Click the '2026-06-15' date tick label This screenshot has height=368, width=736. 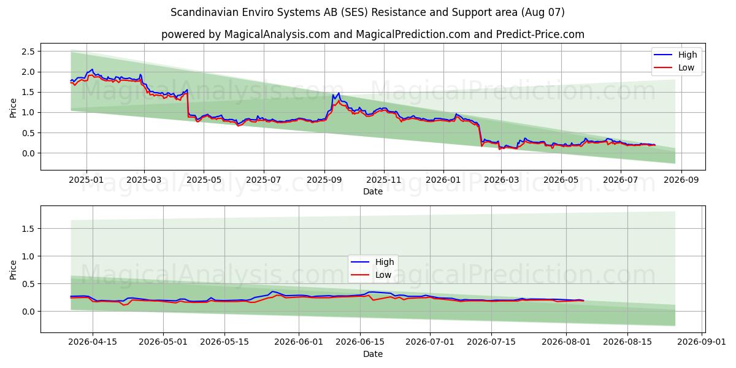tap(361, 342)
